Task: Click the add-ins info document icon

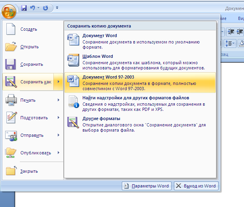Action: point(74,102)
